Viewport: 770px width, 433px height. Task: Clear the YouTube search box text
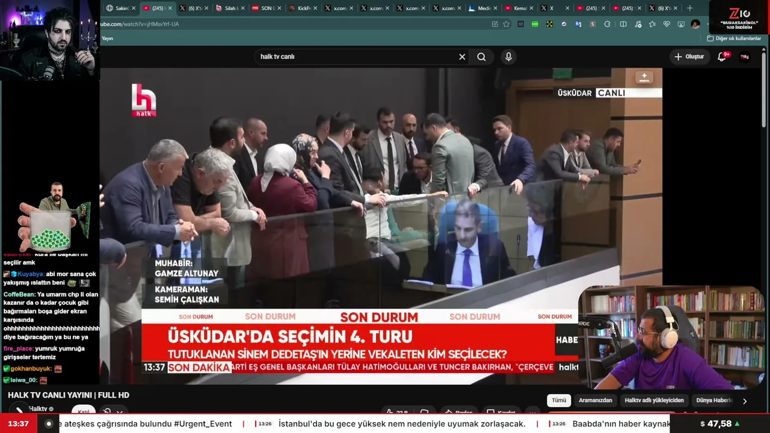462,57
